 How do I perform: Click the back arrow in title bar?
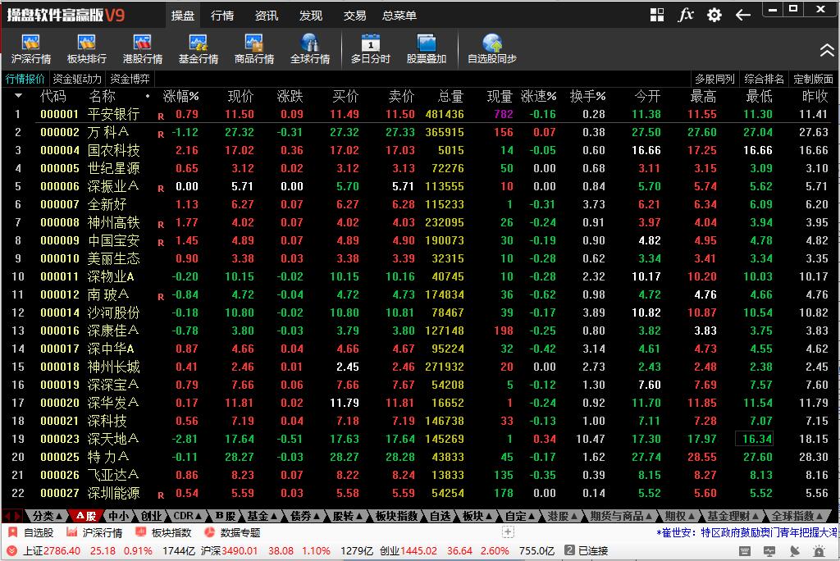(x=743, y=15)
